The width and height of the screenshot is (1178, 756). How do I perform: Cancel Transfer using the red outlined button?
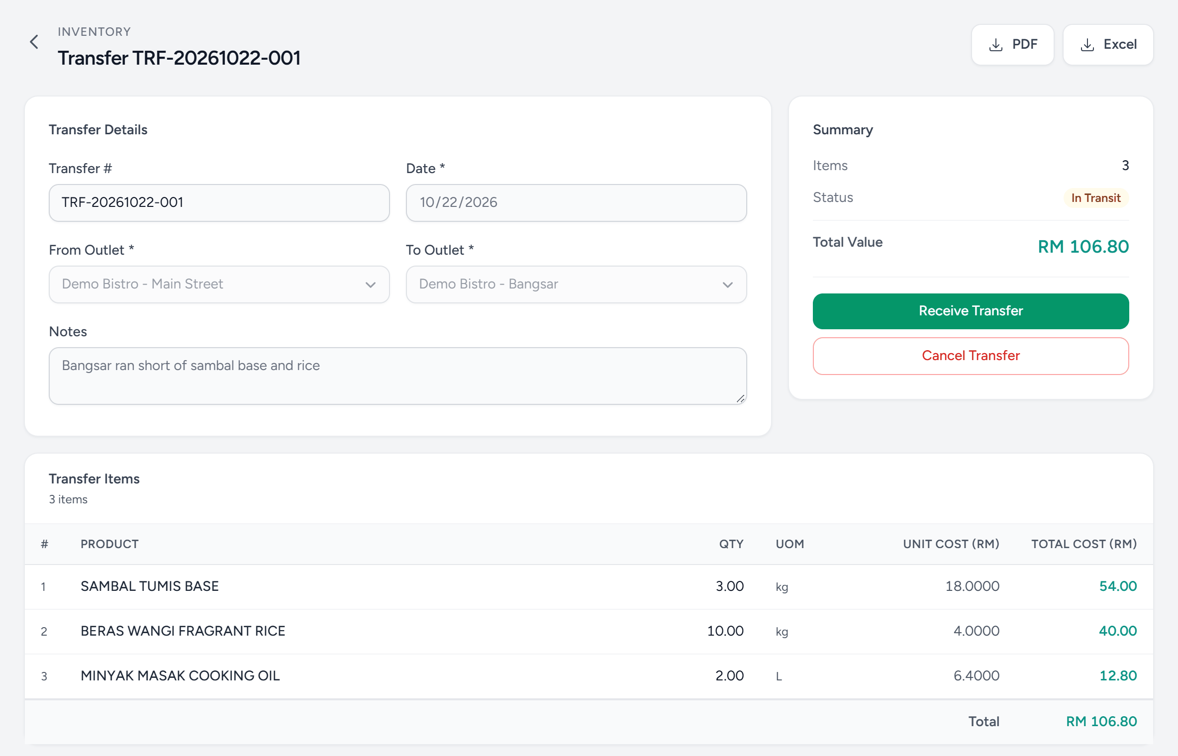pos(971,356)
